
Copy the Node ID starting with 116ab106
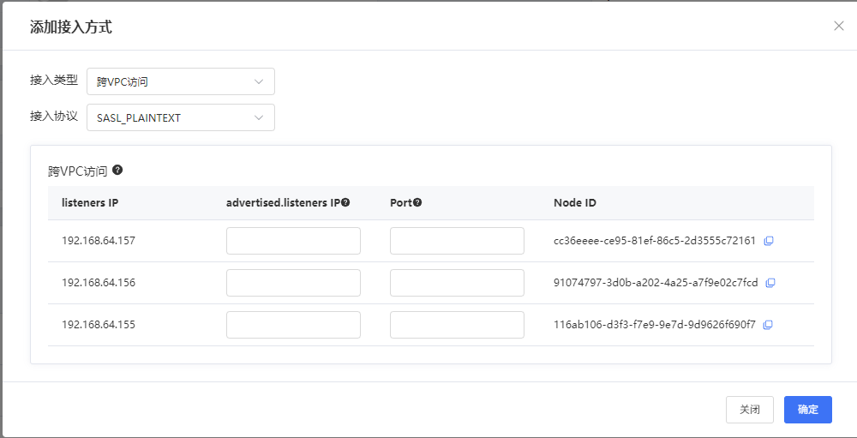(x=768, y=325)
